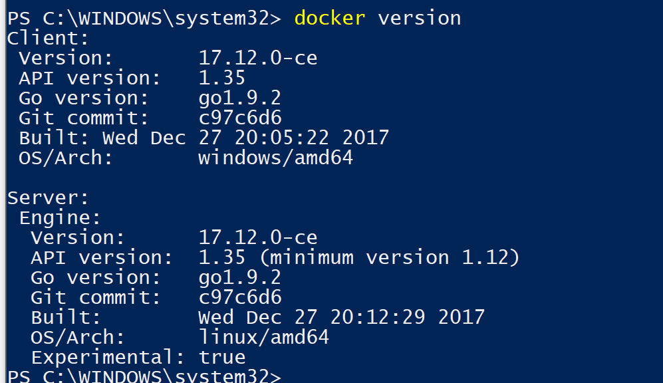Click the Experimental: true value

[x=222, y=358]
